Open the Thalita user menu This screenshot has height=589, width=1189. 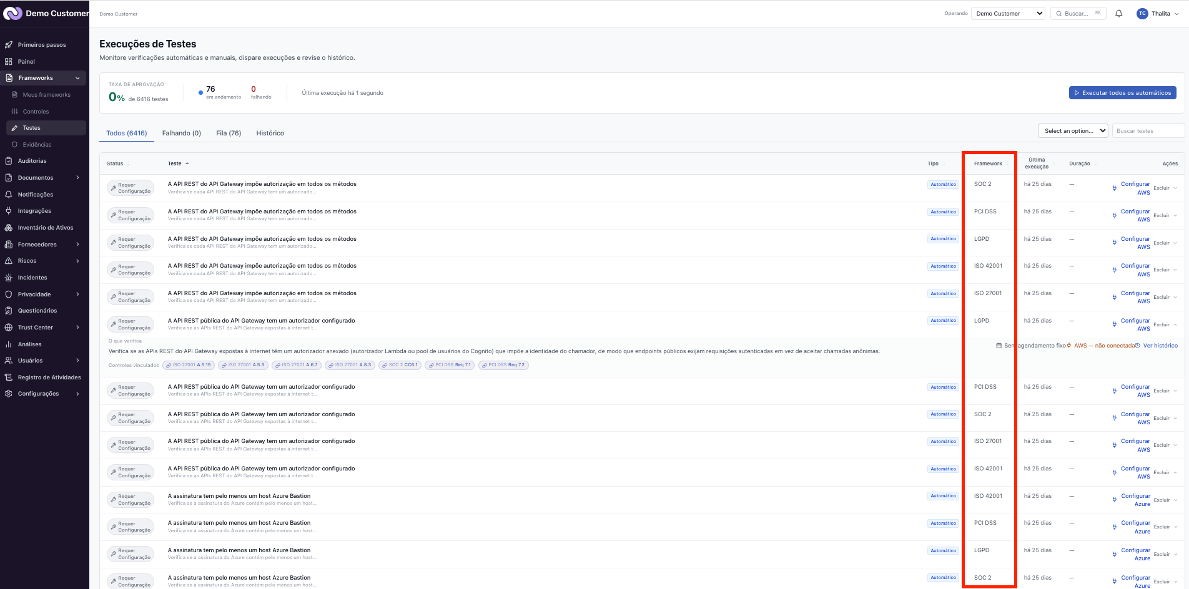point(1158,13)
